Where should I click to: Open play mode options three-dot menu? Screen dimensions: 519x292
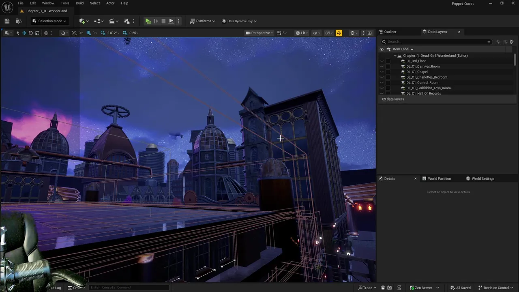click(x=178, y=21)
